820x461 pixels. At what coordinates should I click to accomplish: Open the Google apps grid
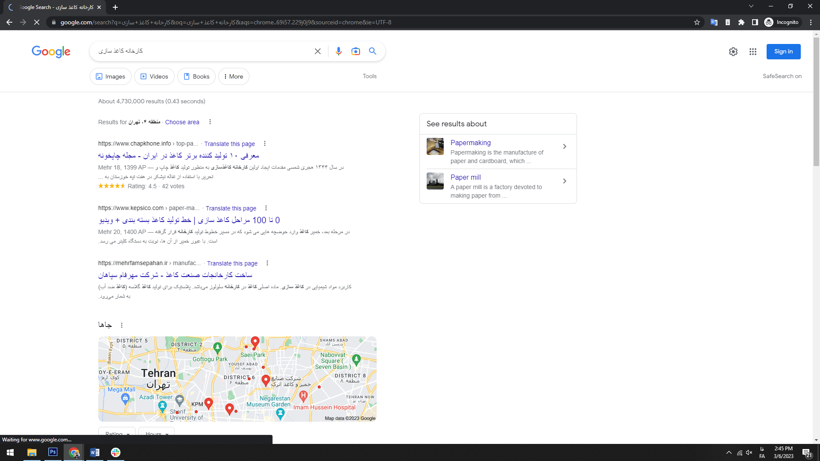click(753, 52)
